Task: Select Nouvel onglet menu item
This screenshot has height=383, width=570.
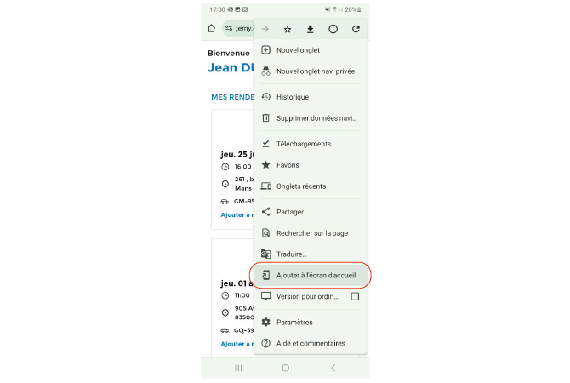Action: 298,50
